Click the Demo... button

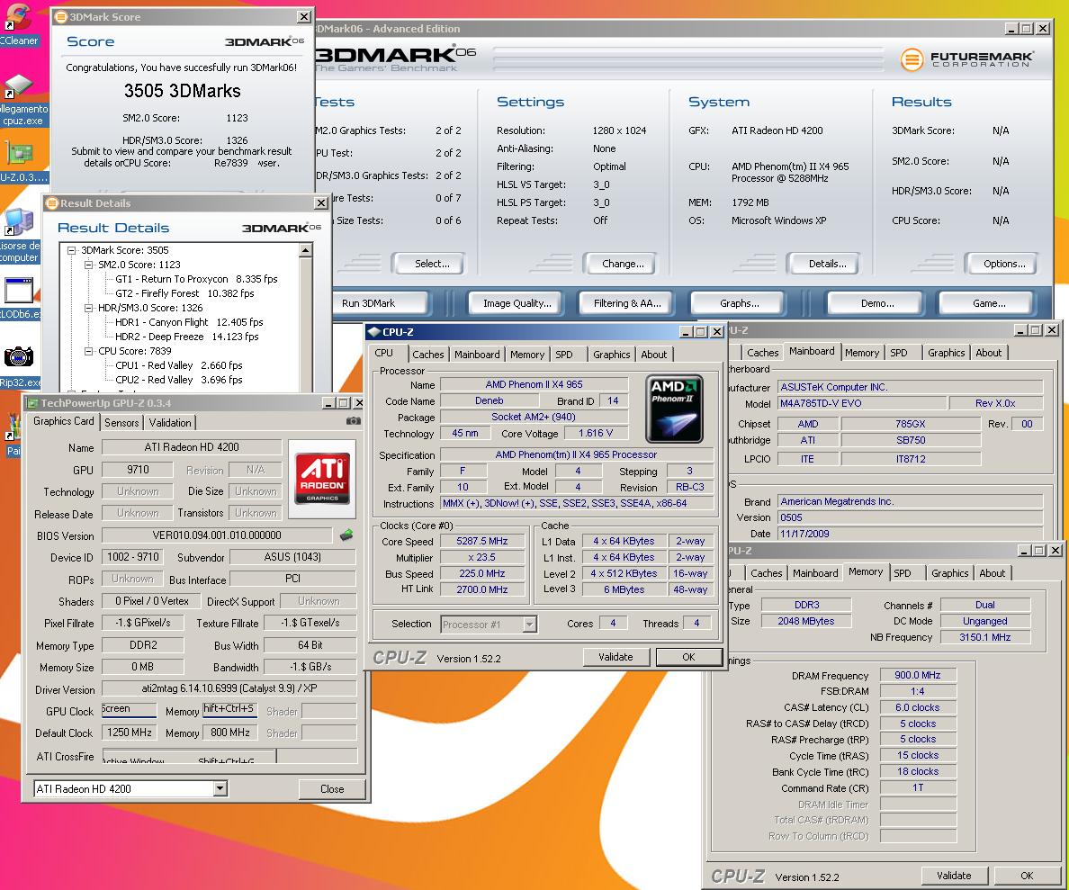coord(877,303)
